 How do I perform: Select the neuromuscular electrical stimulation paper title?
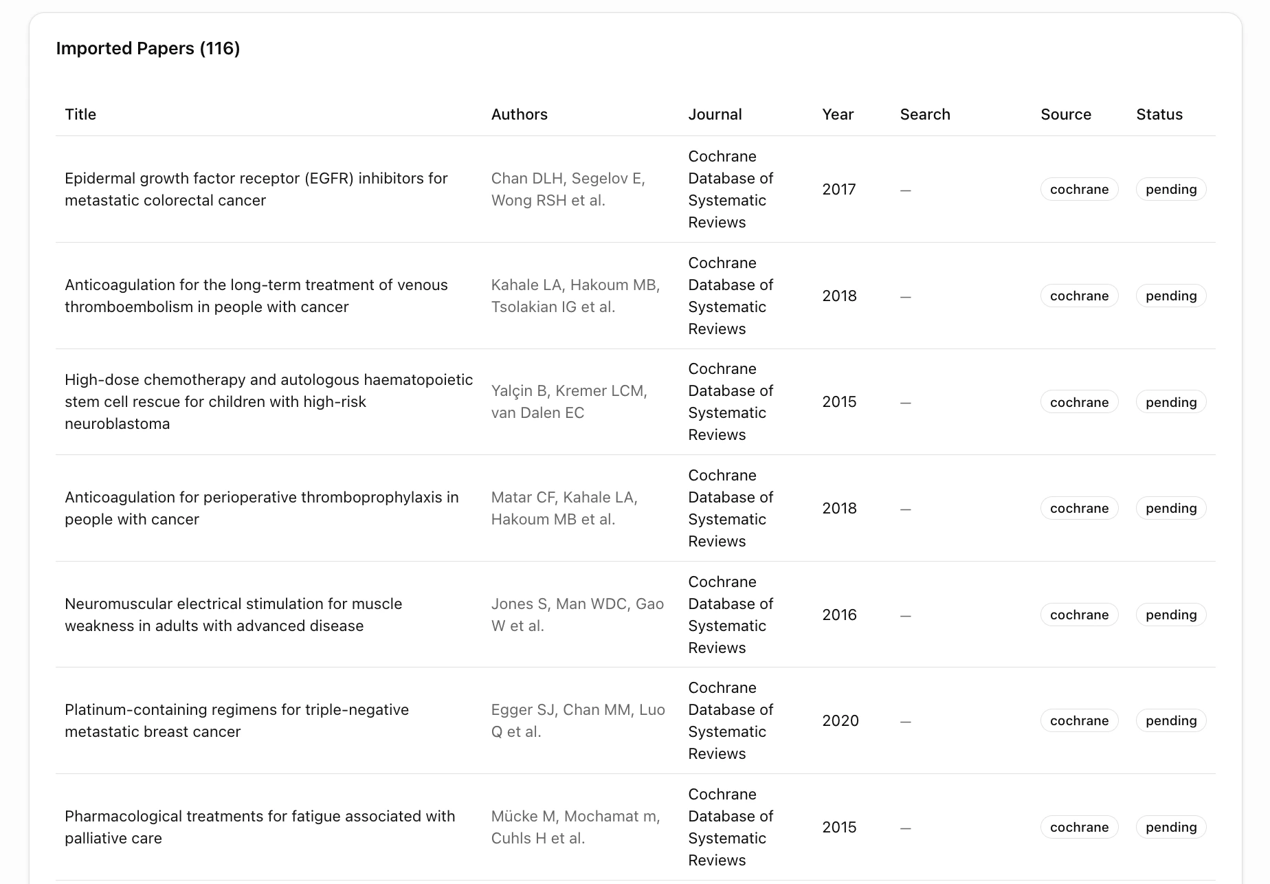[x=234, y=615]
